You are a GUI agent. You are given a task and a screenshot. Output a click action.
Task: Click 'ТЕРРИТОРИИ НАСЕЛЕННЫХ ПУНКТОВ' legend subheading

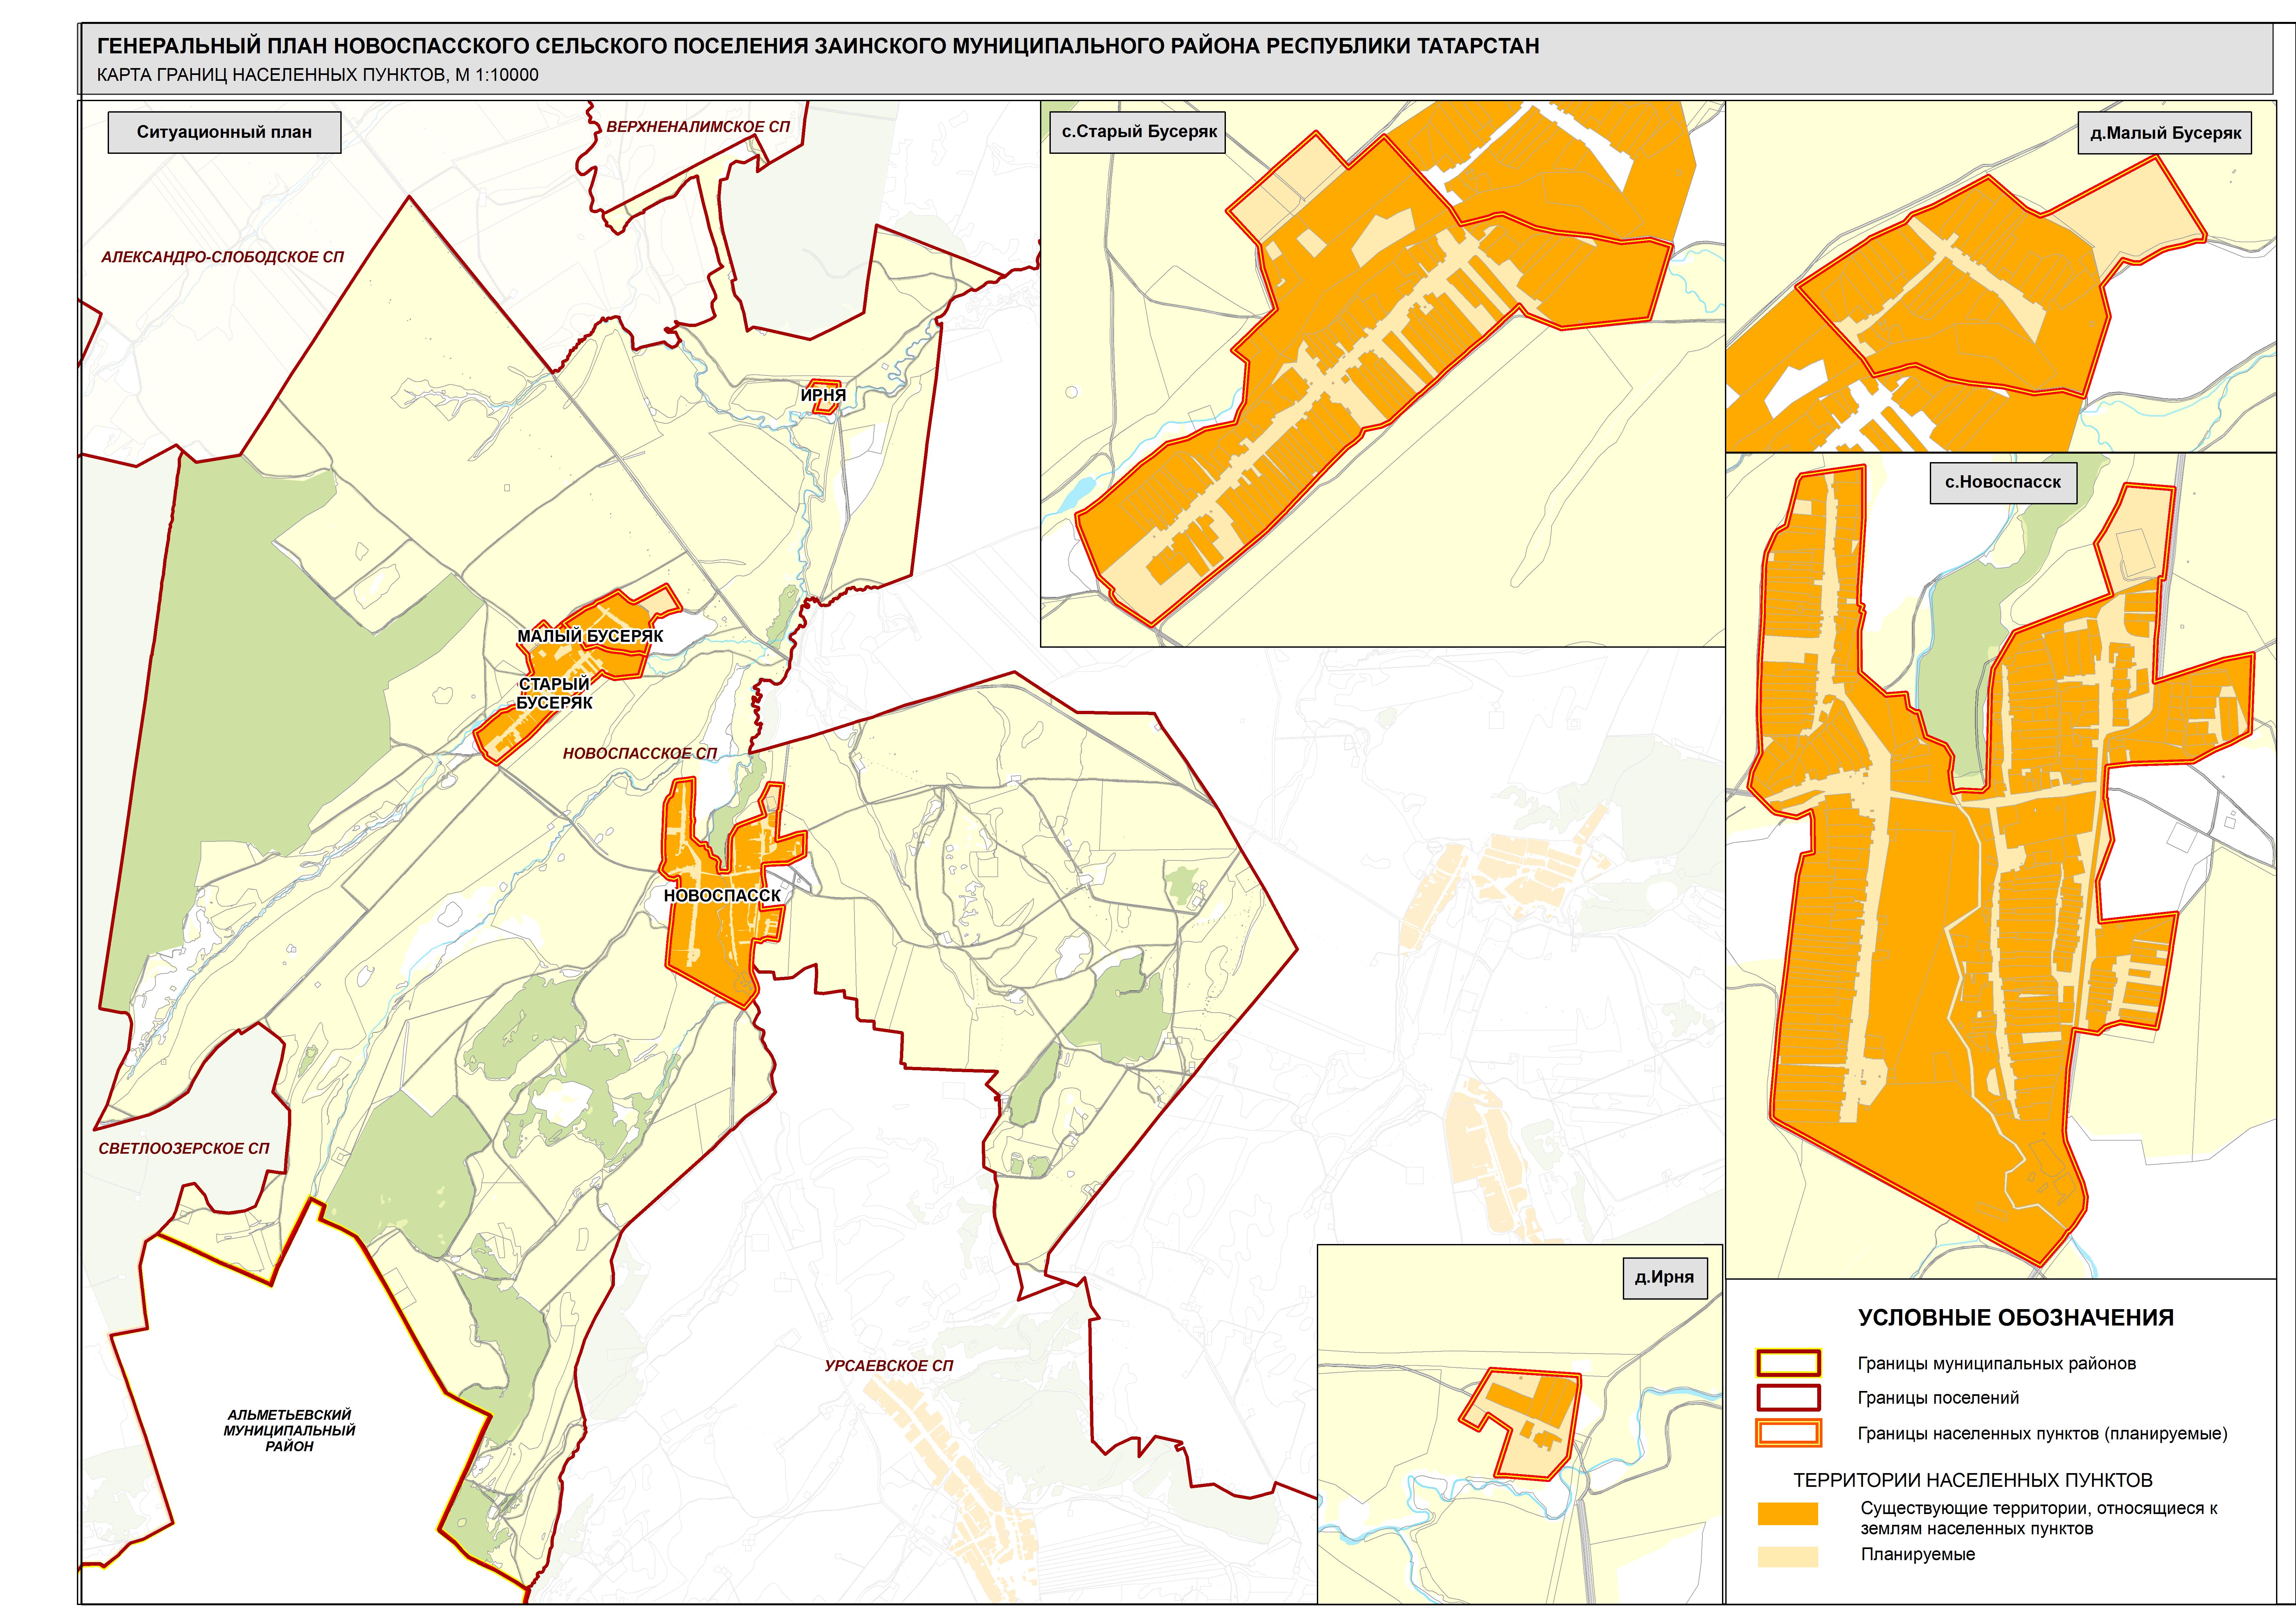point(1973,1480)
